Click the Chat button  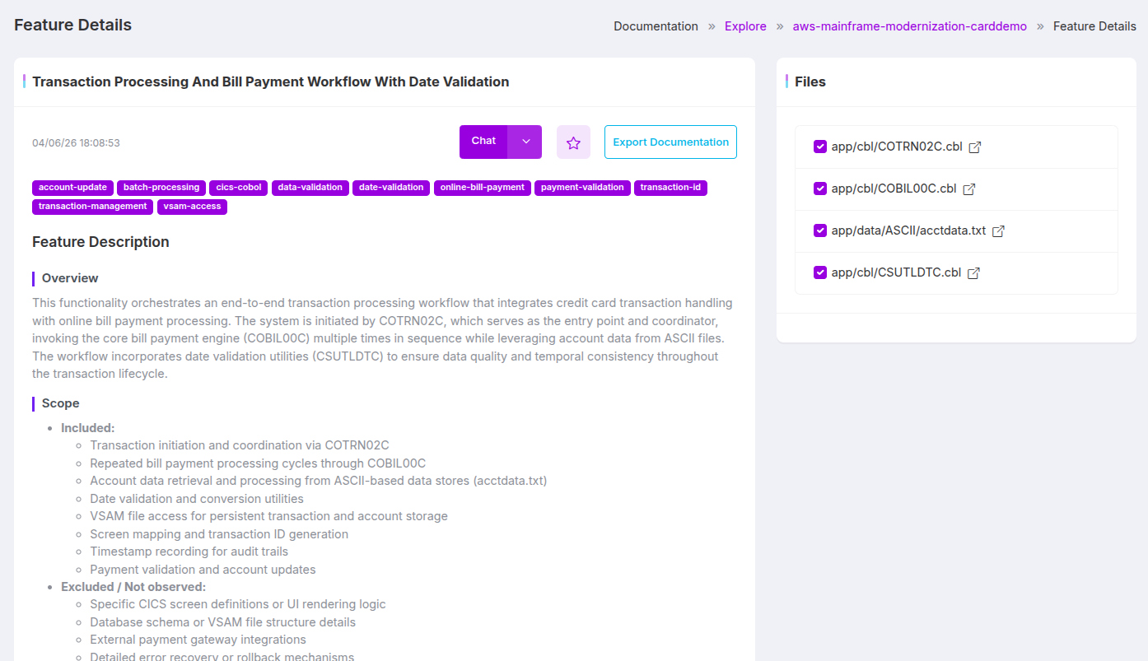coord(483,142)
